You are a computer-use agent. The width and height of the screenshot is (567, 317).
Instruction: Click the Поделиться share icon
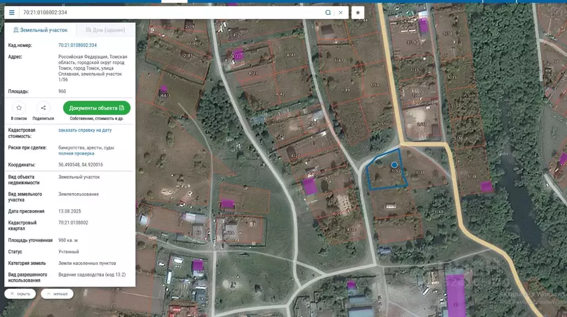[43, 108]
